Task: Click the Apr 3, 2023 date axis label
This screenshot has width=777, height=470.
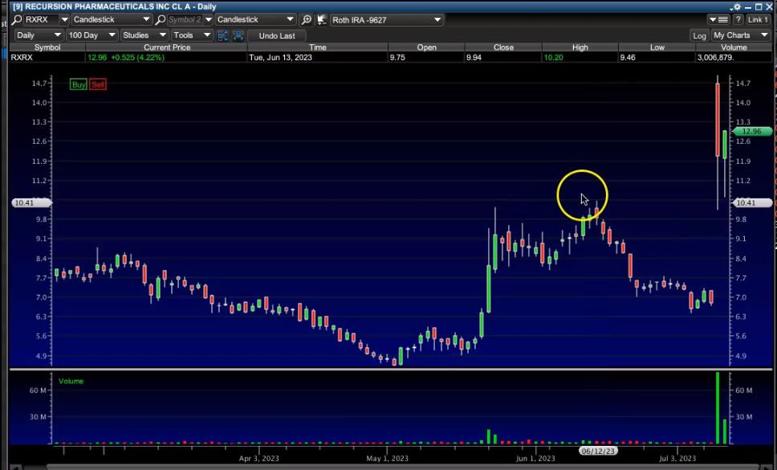Action: [258, 459]
